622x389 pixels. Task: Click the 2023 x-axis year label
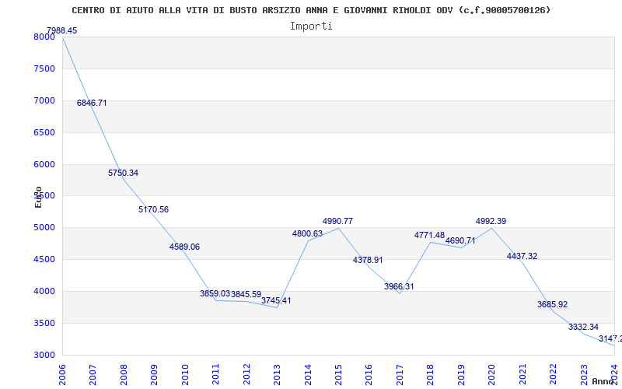[584, 374]
